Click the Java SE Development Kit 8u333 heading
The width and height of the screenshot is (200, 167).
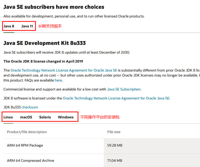click(45, 43)
